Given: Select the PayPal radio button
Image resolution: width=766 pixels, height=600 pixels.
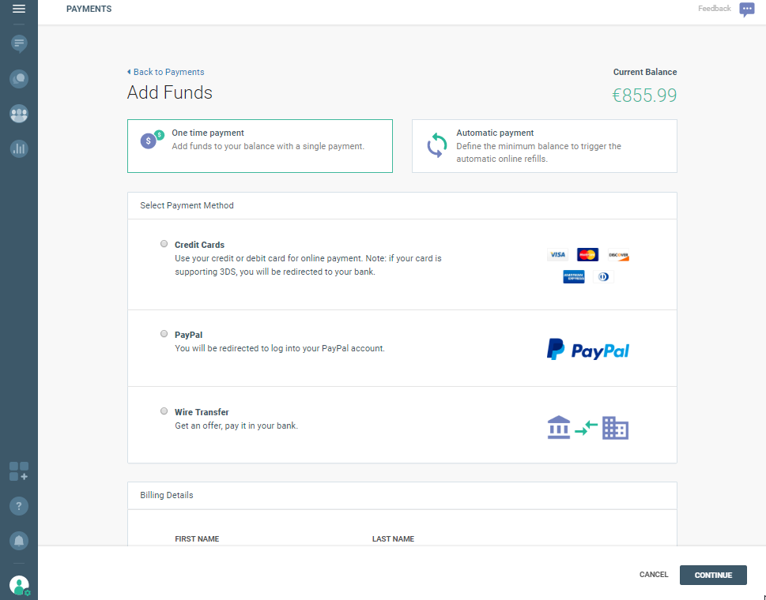Looking at the screenshot, I should [164, 334].
